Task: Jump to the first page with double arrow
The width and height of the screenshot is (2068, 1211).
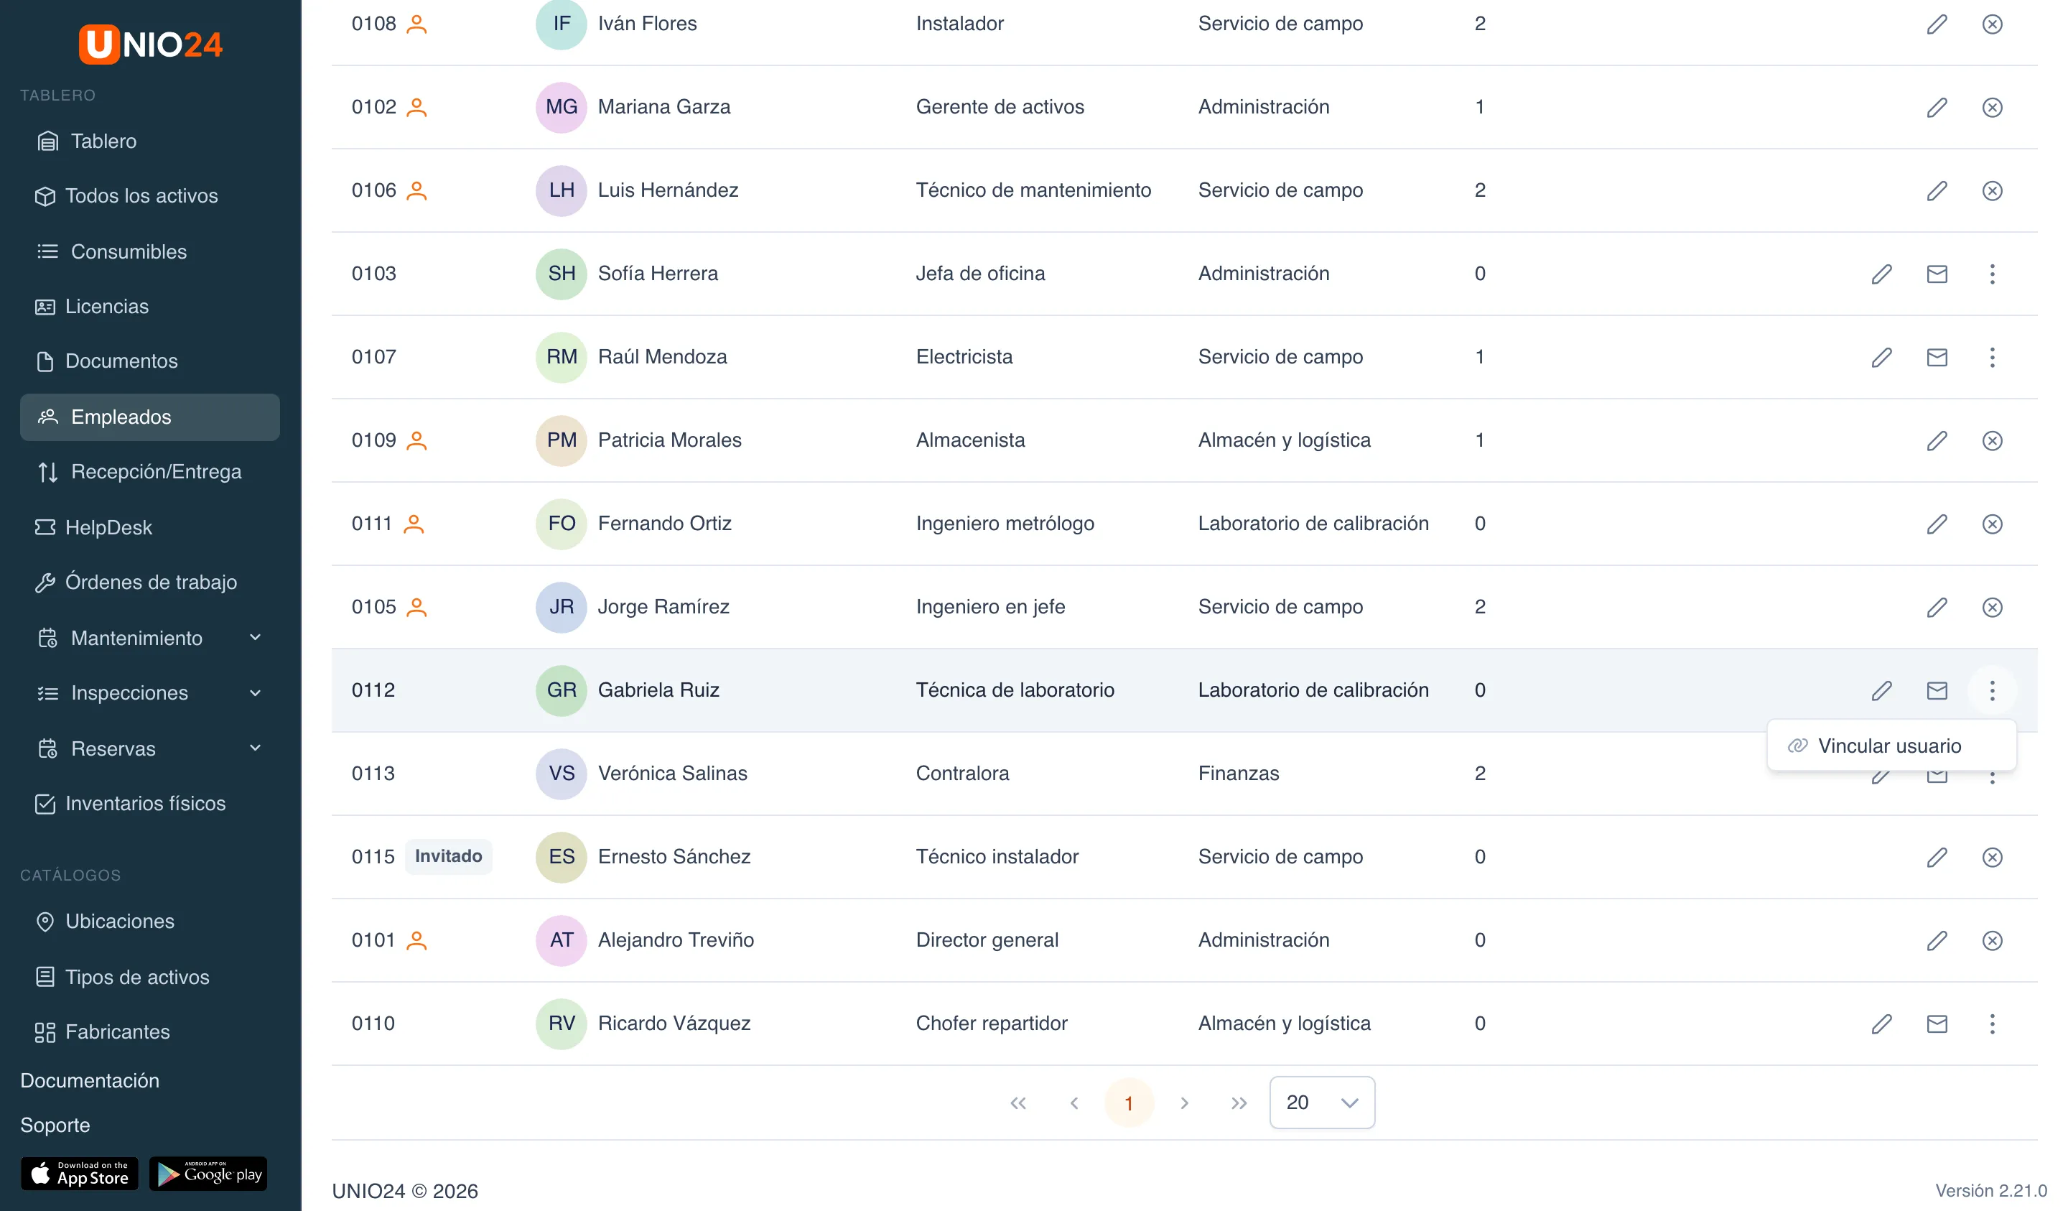Action: [x=1017, y=1103]
